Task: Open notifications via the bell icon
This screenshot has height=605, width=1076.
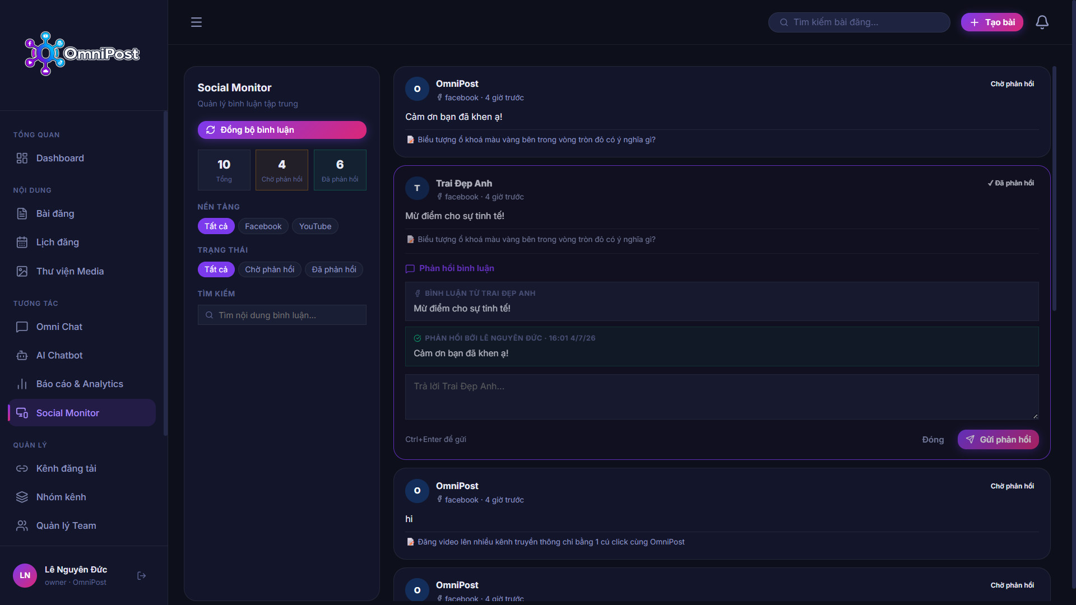Action: (x=1042, y=22)
